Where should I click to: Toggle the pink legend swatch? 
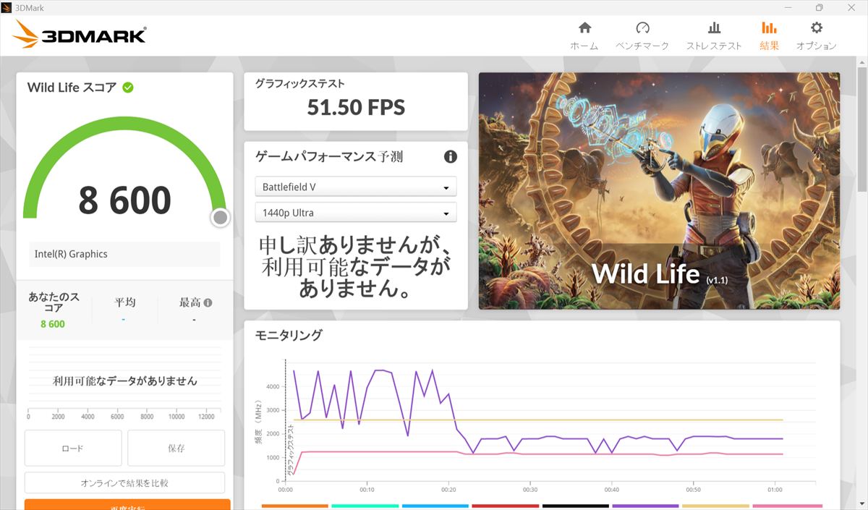point(787,506)
